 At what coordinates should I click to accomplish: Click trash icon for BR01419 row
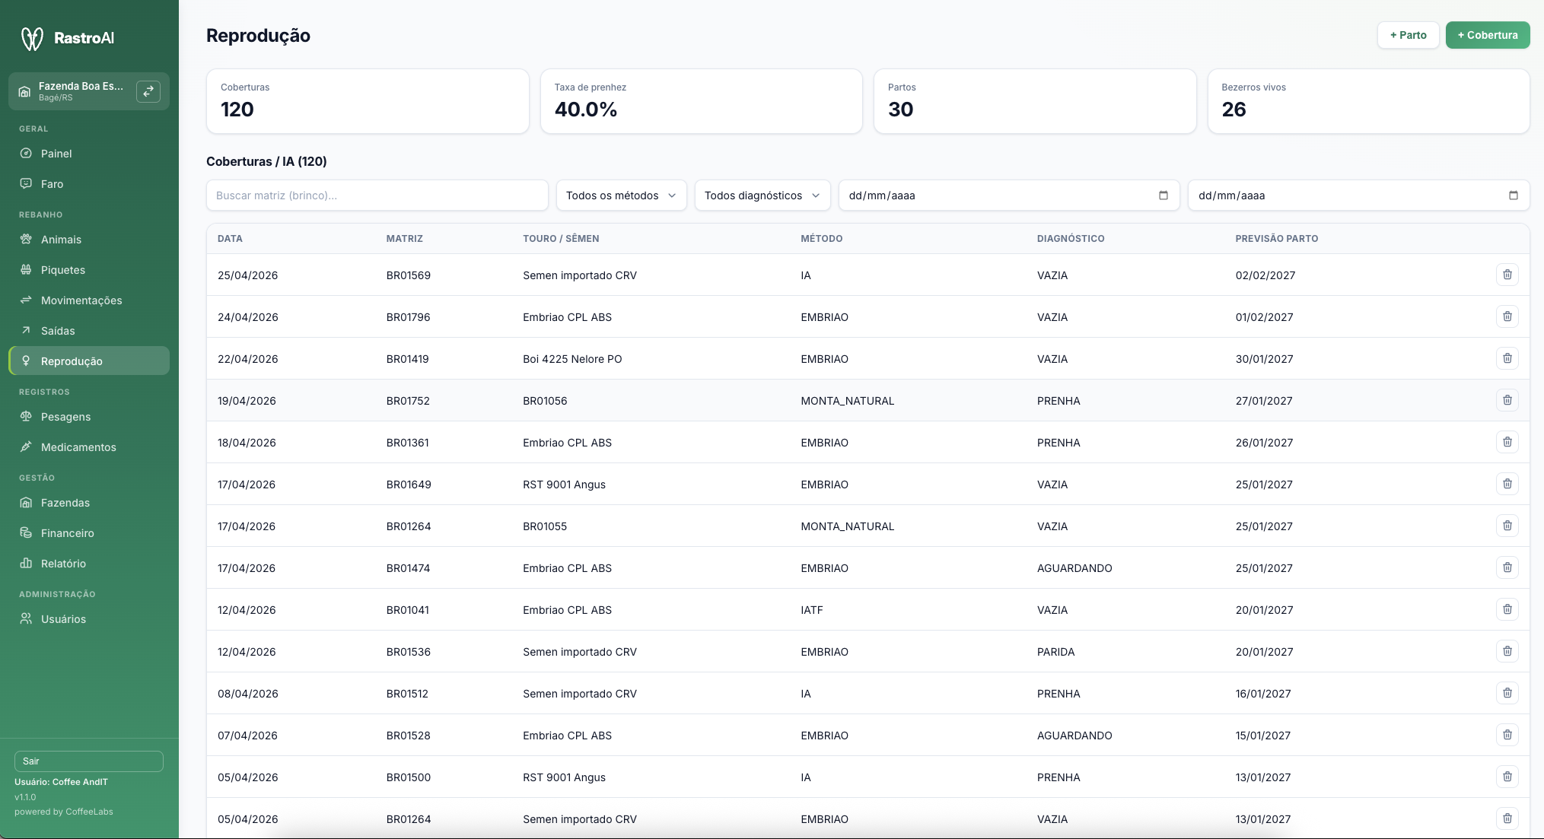tap(1507, 358)
